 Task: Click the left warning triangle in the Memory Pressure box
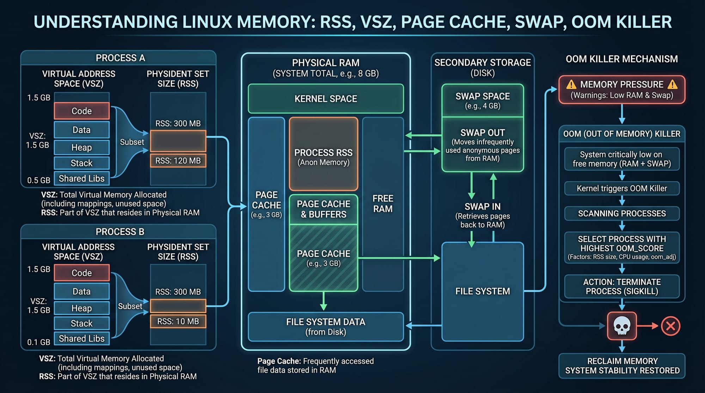coord(571,85)
